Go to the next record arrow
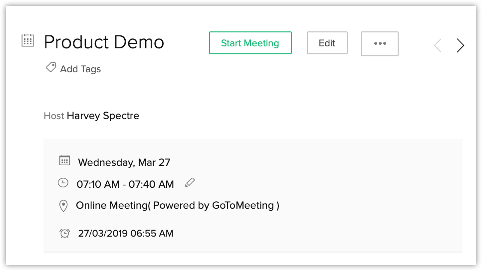This screenshot has height=271, width=482. pyautogui.click(x=460, y=46)
